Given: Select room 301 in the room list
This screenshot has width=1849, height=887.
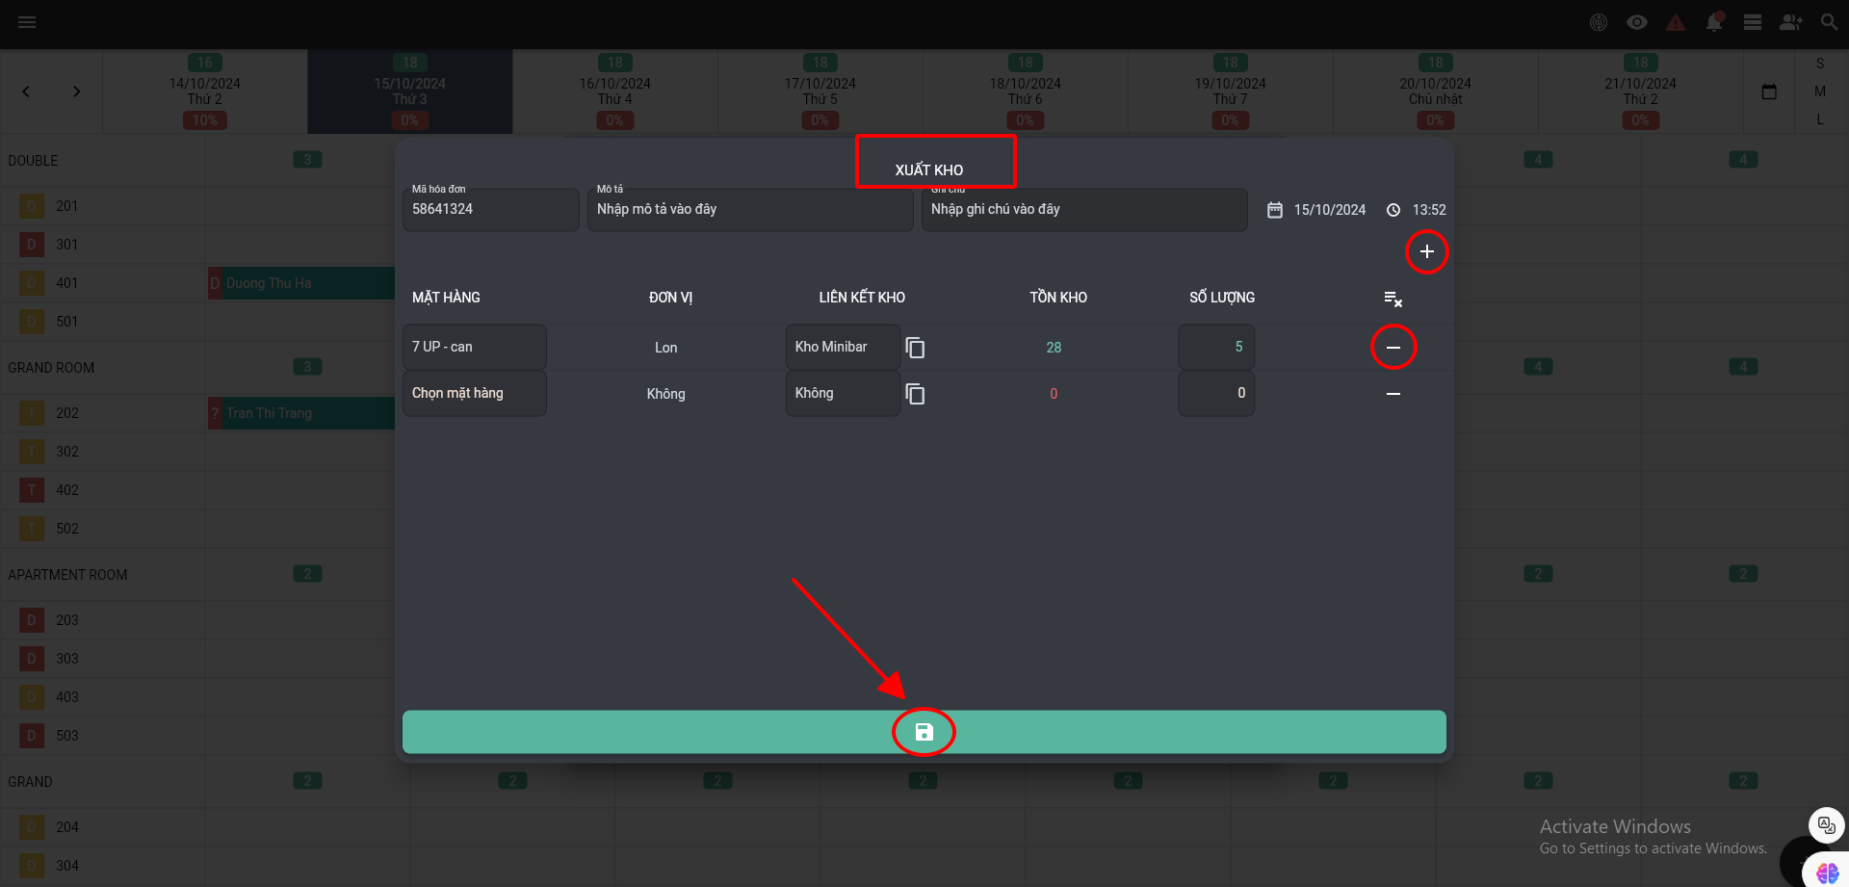Looking at the screenshot, I should point(66,245).
